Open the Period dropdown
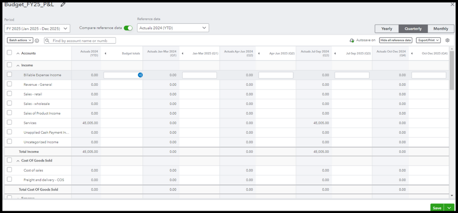The width and height of the screenshot is (458, 213). coord(37,28)
